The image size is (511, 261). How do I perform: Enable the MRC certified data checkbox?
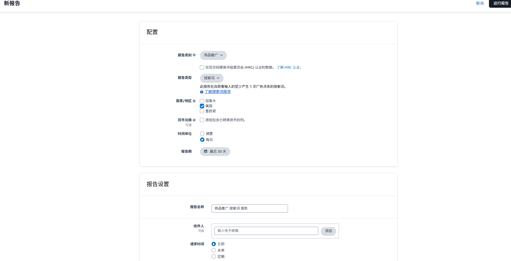tap(202, 67)
